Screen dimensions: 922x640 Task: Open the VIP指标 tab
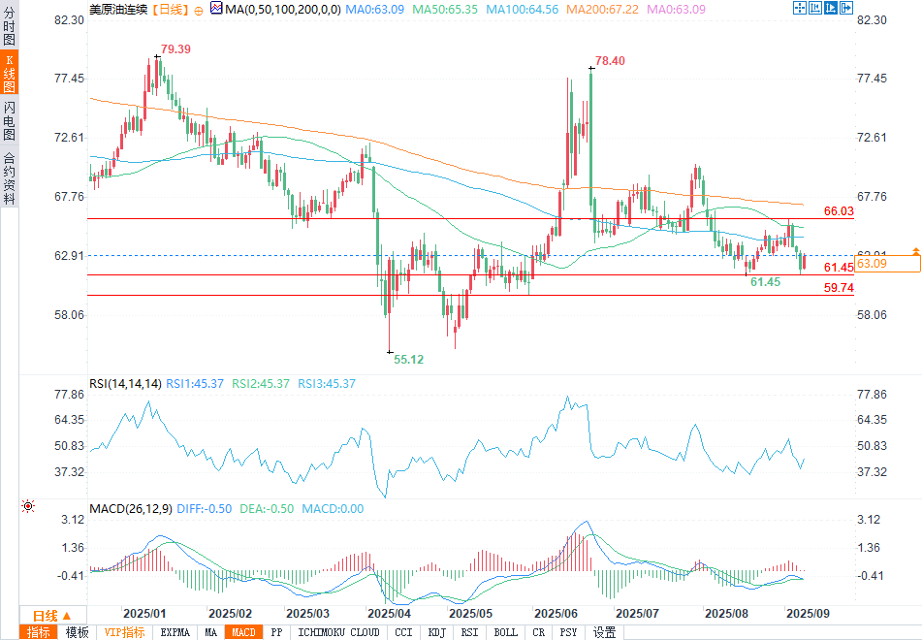(x=125, y=632)
